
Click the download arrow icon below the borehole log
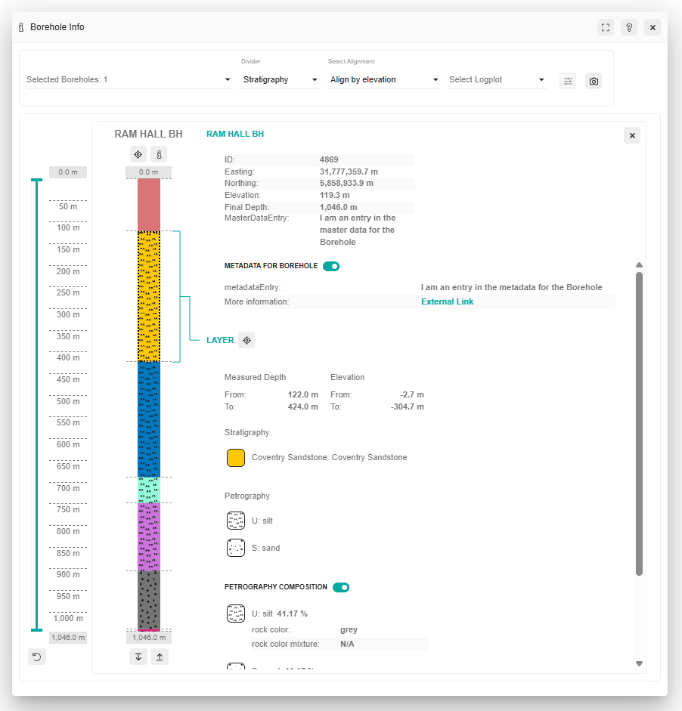138,657
